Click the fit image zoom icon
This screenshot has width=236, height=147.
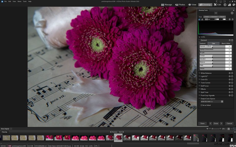pos(234,129)
